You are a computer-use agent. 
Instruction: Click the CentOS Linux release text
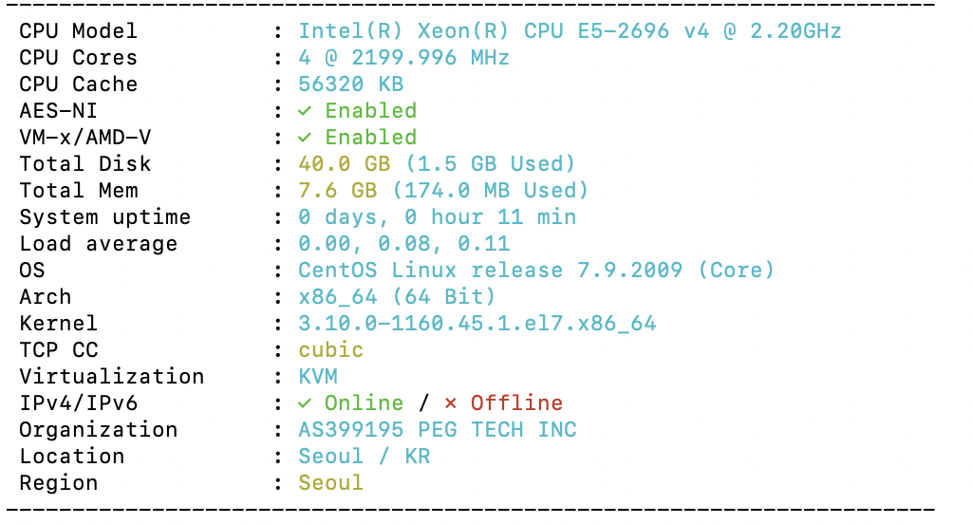[x=536, y=271]
